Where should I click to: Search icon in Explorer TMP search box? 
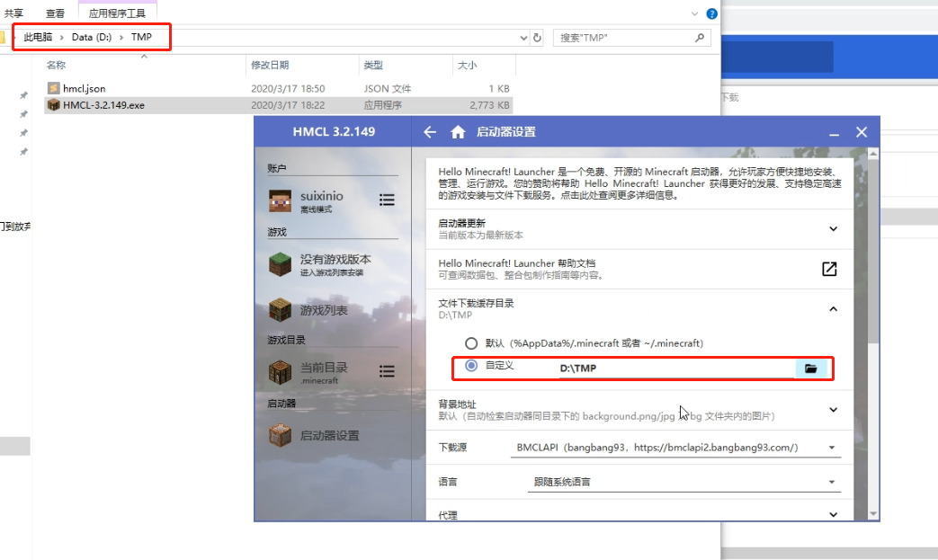point(700,38)
